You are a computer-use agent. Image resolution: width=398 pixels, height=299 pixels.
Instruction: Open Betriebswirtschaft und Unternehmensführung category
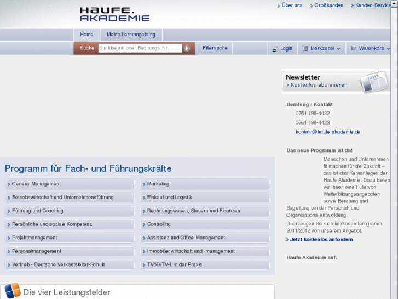[70, 198]
